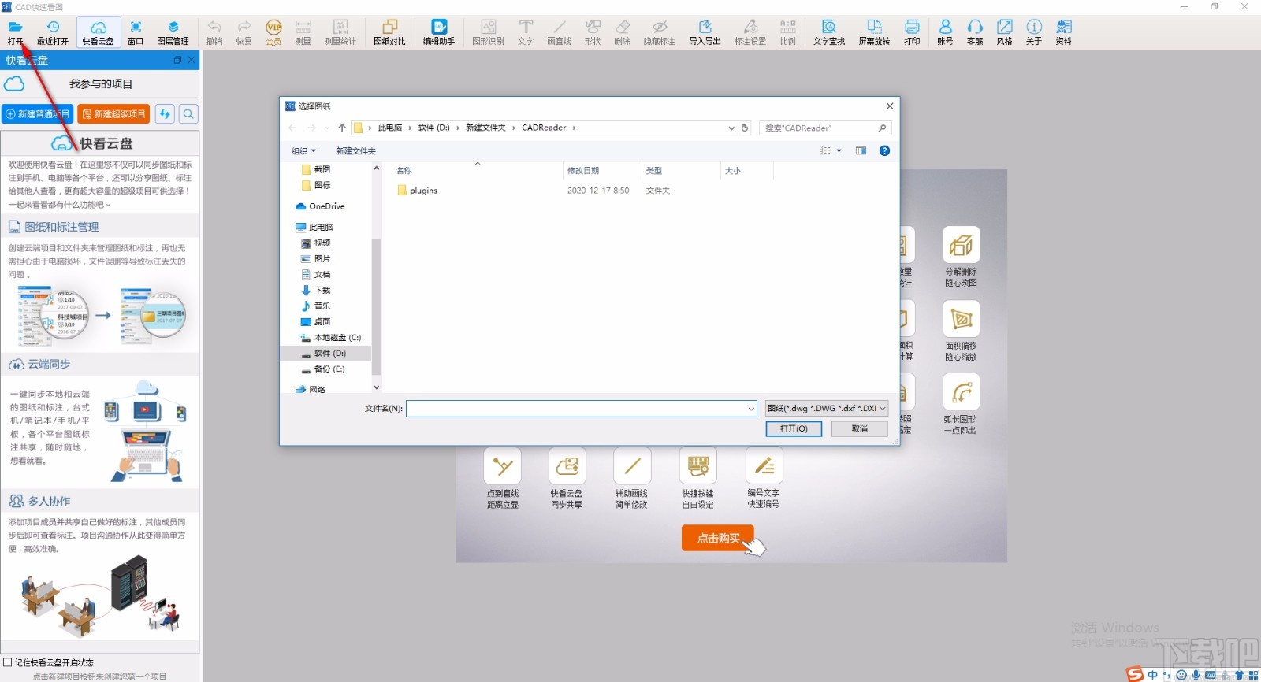Click the 恢复 redo arrow
Screen dimensions: 1261x682
244,32
